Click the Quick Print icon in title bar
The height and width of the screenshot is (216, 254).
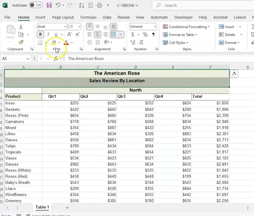99,5
